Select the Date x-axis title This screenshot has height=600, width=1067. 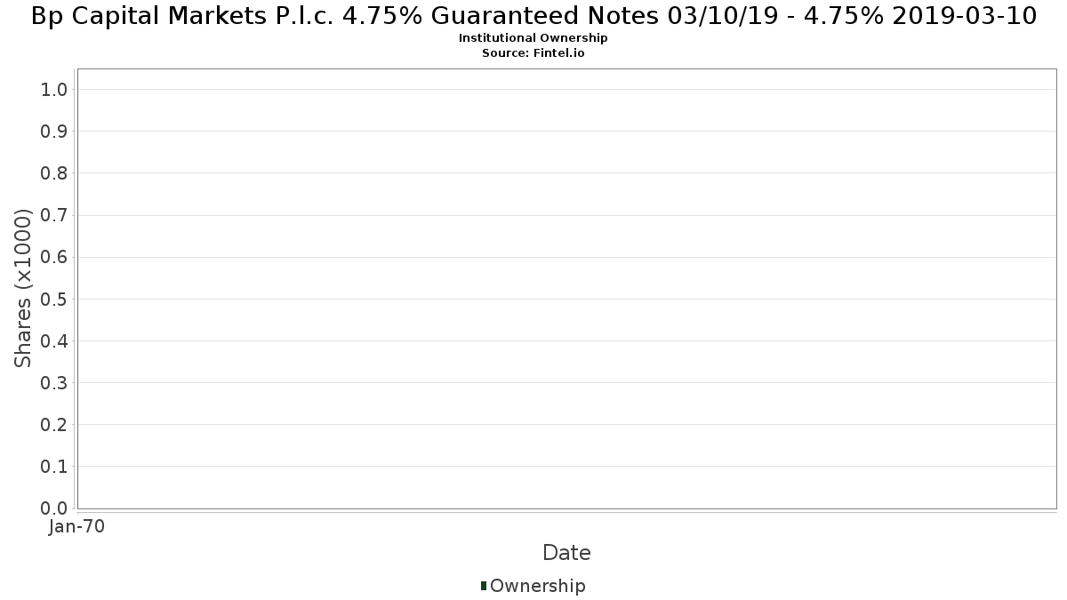(x=566, y=553)
